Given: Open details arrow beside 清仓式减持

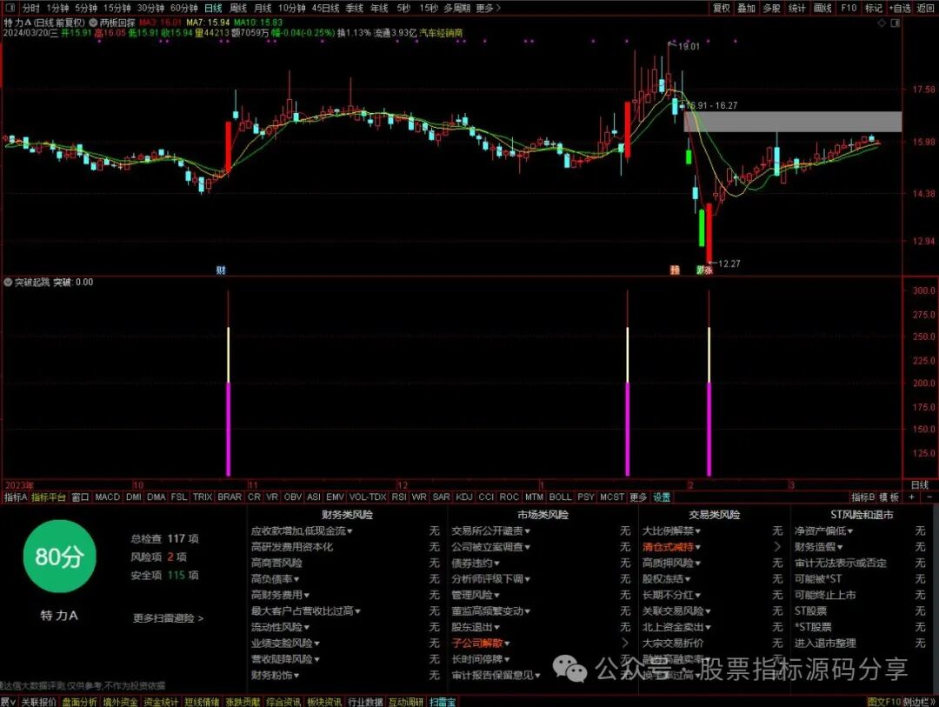Looking at the screenshot, I should tap(777, 547).
